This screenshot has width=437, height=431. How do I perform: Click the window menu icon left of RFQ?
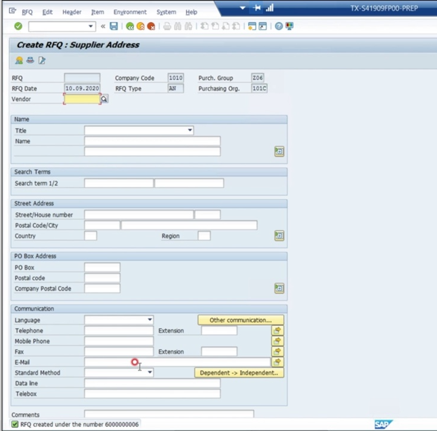click(x=13, y=11)
